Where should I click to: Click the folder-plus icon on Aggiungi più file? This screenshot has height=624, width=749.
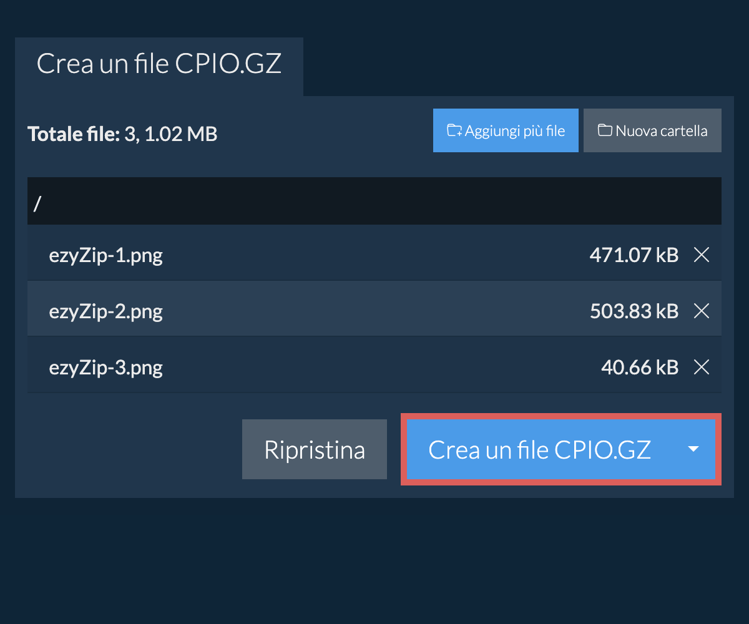pyautogui.click(x=454, y=131)
